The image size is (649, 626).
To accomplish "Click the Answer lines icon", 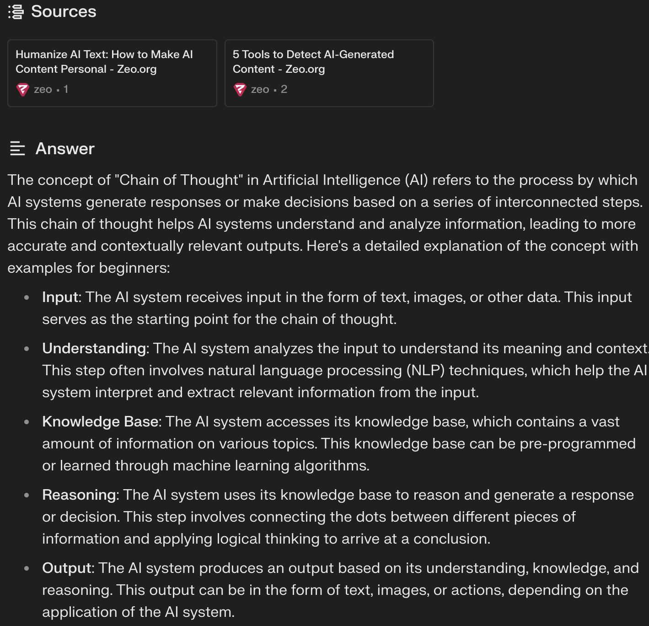I will 17,149.
